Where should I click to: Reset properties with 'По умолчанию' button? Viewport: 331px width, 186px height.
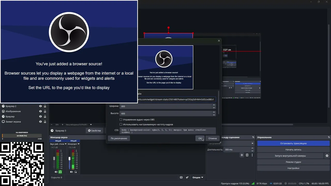(119, 138)
